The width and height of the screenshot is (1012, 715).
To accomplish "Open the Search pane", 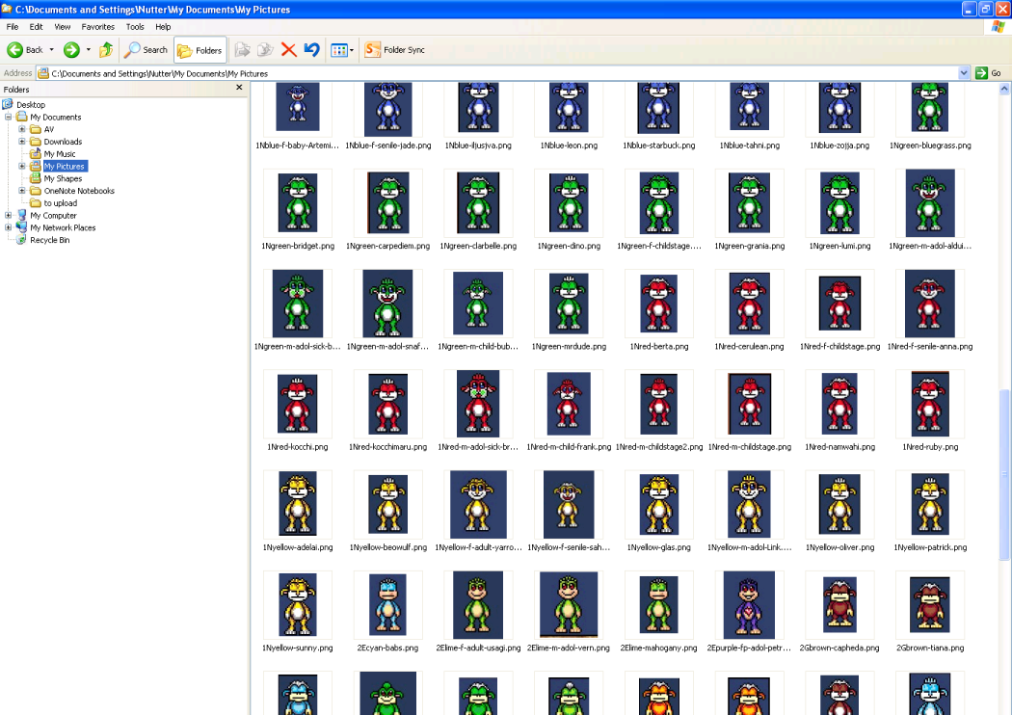I will pyautogui.click(x=146, y=50).
